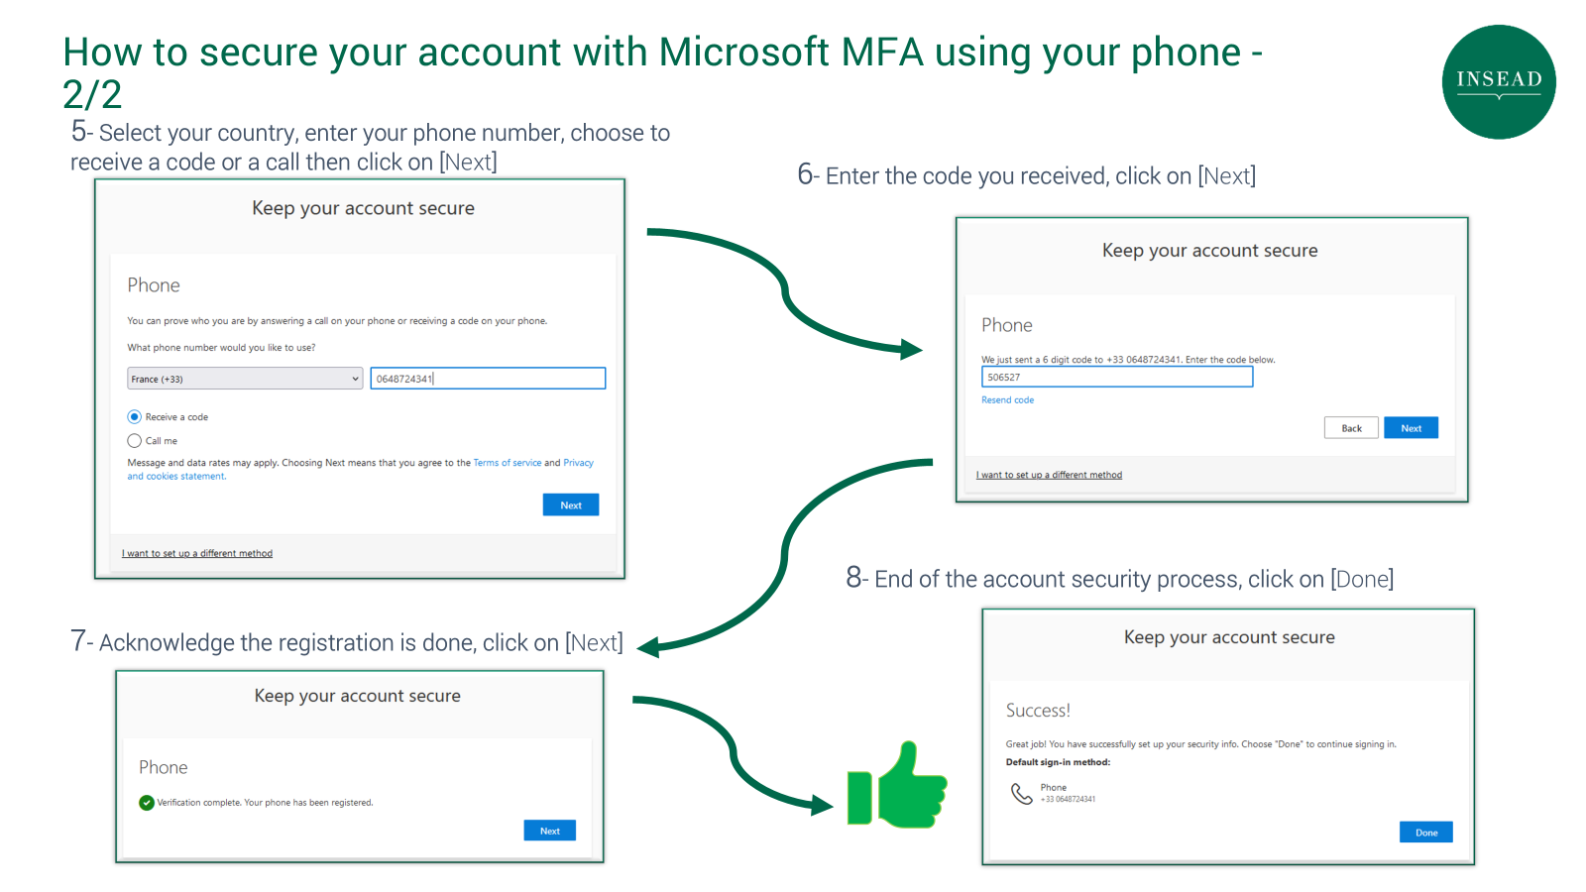Viewport: 1586px width, 892px height.
Task: Select the "Receive a code" radio button
Action: point(134,416)
